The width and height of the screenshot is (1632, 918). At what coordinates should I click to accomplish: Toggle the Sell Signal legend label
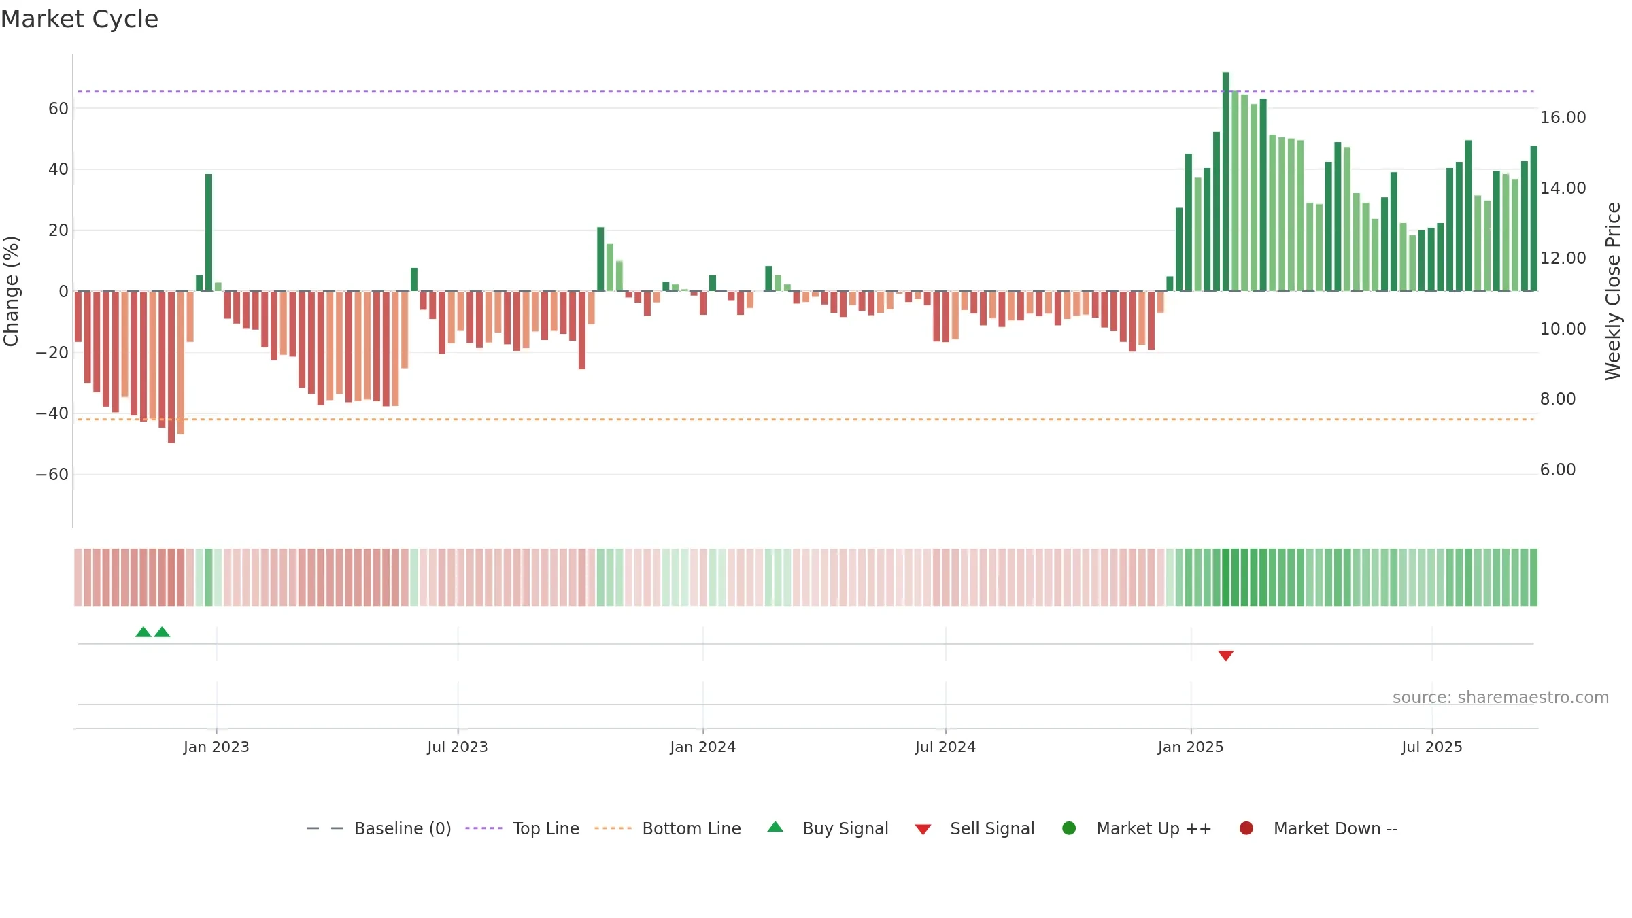[992, 828]
